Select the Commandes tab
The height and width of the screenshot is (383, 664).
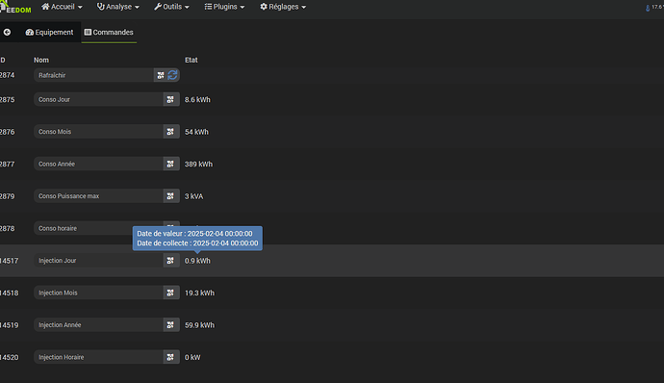(x=109, y=32)
